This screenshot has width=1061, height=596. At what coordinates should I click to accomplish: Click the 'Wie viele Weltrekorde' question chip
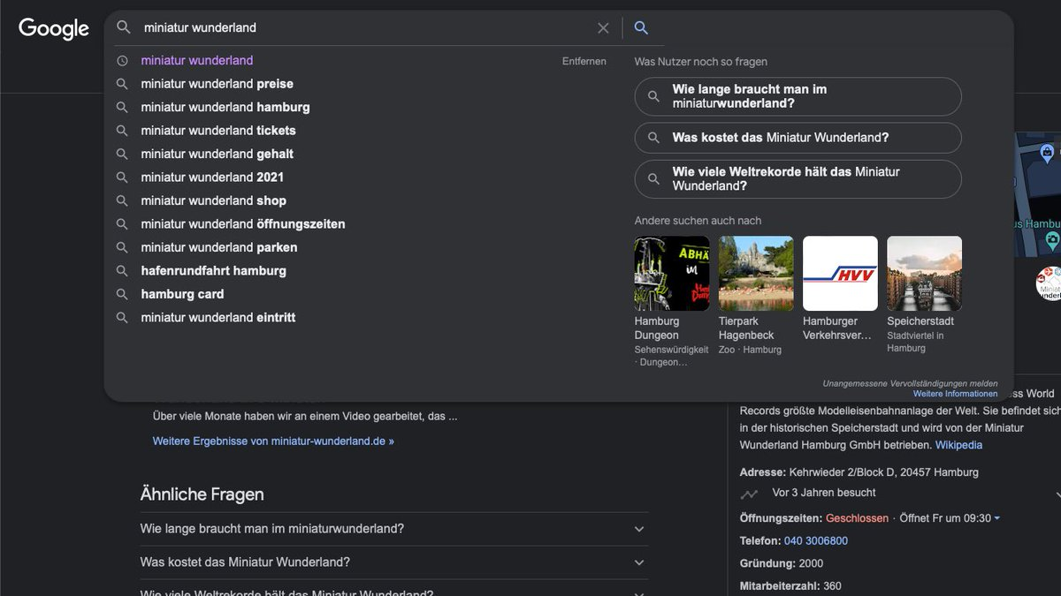pyautogui.click(x=798, y=179)
